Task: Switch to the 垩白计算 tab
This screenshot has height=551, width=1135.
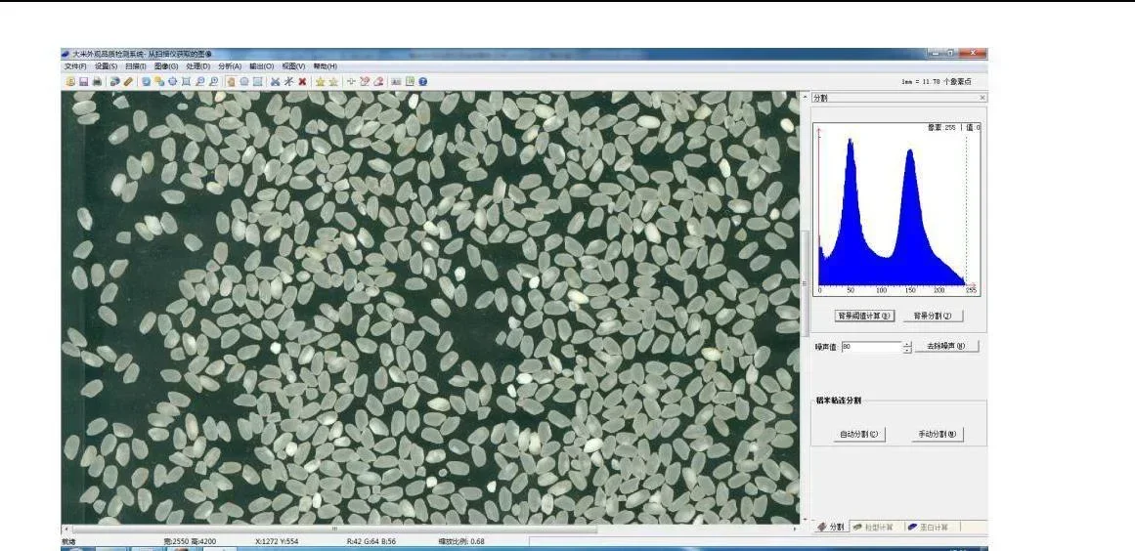Action: click(x=933, y=528)
